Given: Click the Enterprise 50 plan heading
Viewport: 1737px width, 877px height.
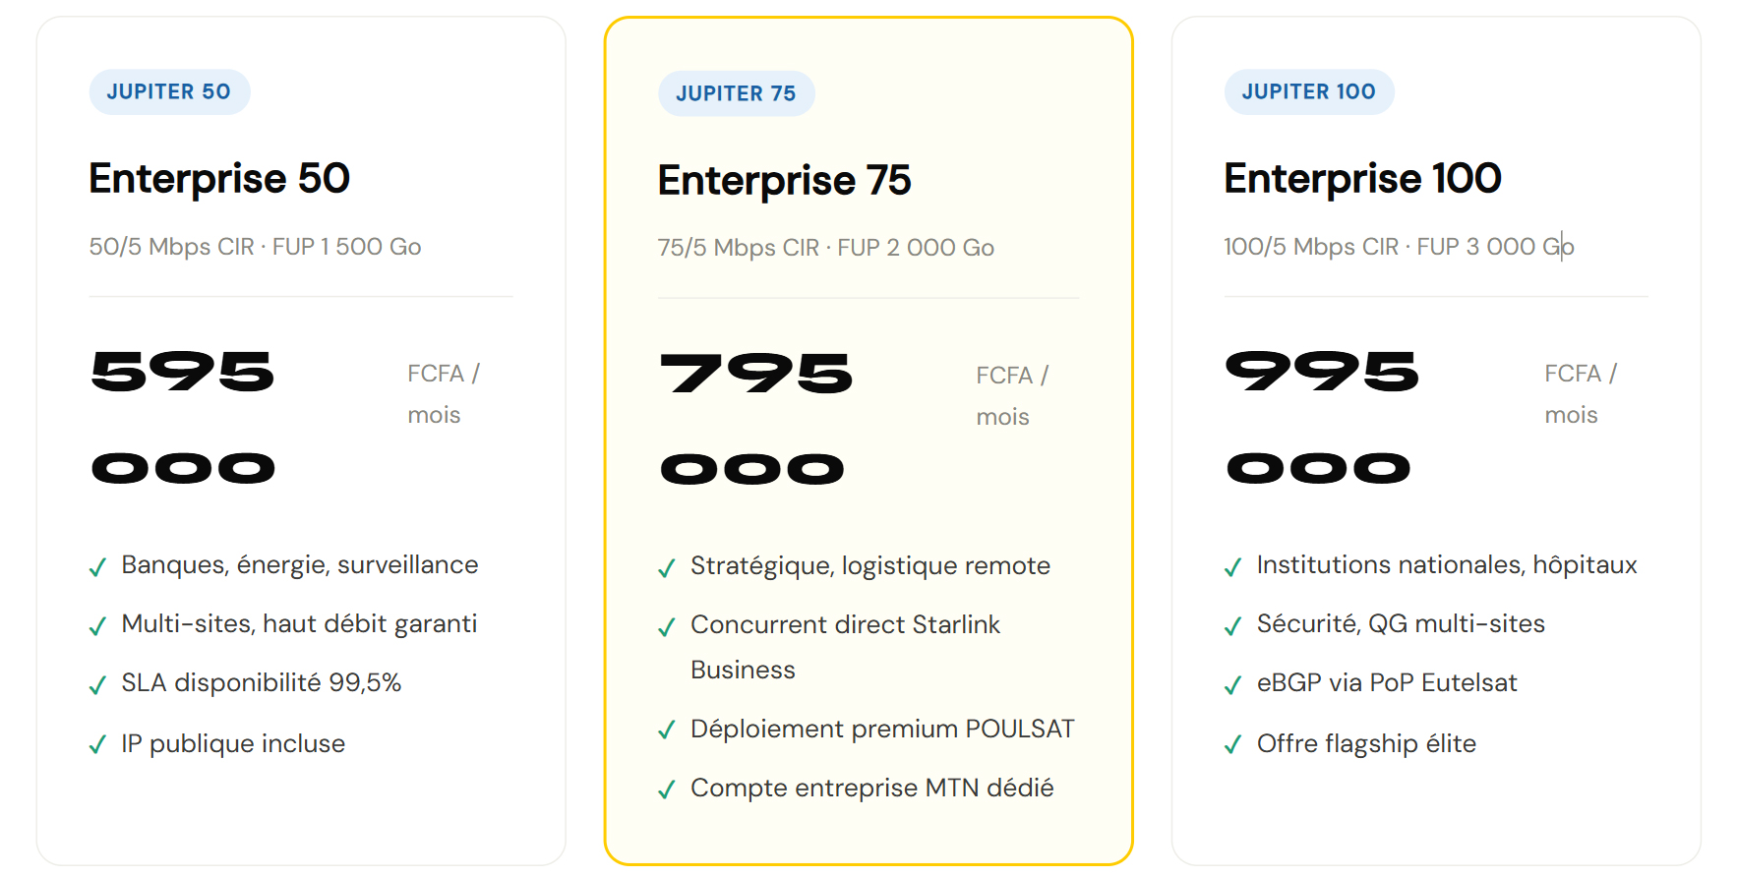Looking at the screenshot, I should 219,178.
